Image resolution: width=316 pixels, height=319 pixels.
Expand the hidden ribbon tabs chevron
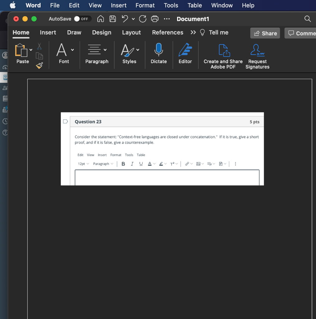click(193, 32)
